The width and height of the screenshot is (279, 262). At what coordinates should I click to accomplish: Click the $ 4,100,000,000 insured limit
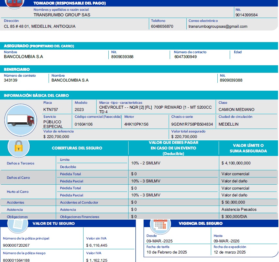point(236,163)
